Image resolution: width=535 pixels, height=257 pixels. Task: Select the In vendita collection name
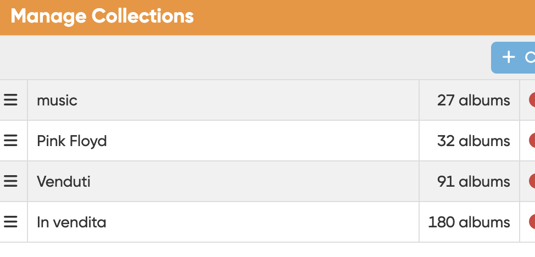pos(71,222)
